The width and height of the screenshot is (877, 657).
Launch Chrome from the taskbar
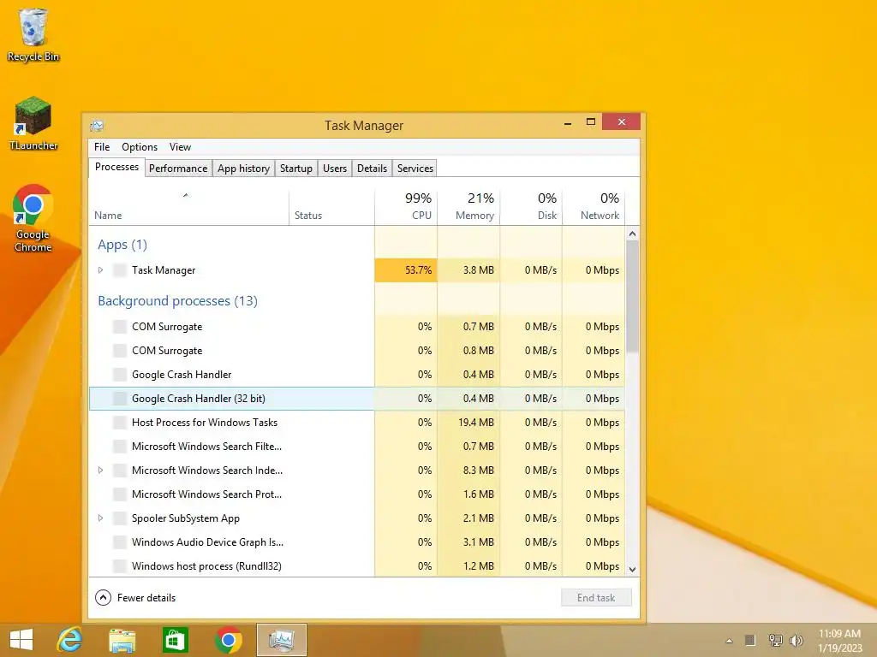pos(228,640)
